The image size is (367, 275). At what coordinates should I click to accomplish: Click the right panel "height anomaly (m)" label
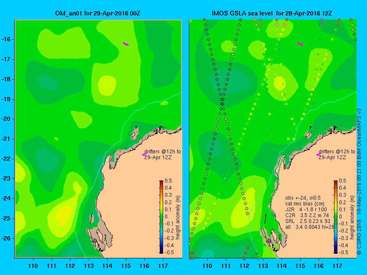[352, 217]
